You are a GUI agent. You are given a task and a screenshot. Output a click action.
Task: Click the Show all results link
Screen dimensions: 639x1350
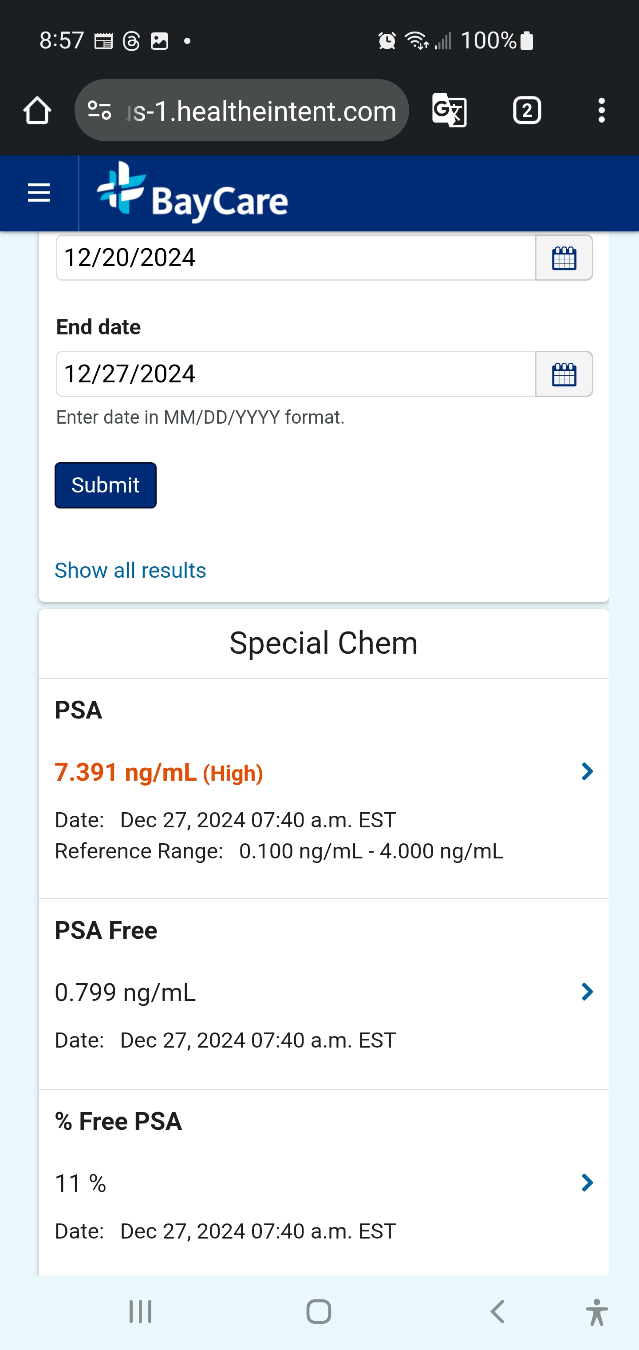point(130,570)
